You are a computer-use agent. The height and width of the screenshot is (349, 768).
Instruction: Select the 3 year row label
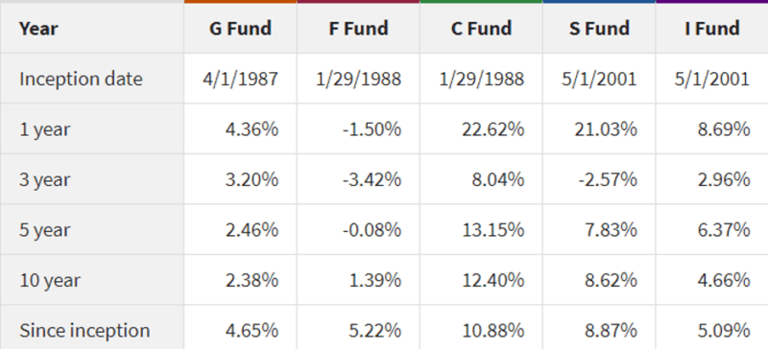pyautogui.click(x=44, y=179)
